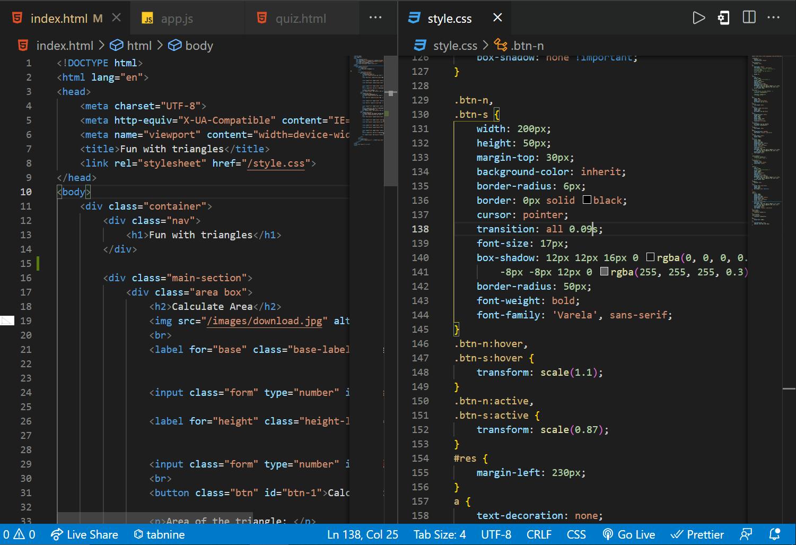Click the black color swatch on border line
The width and height of the screenshot is (796, 545).
pos(587,200)
